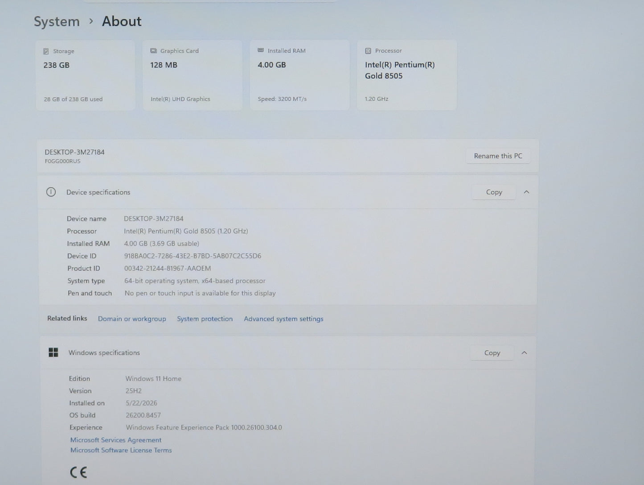Click "28 GB of 238 GB used" text

[73, 99]
